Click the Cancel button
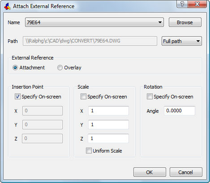 pyautogui.click(x=186, y=172)
